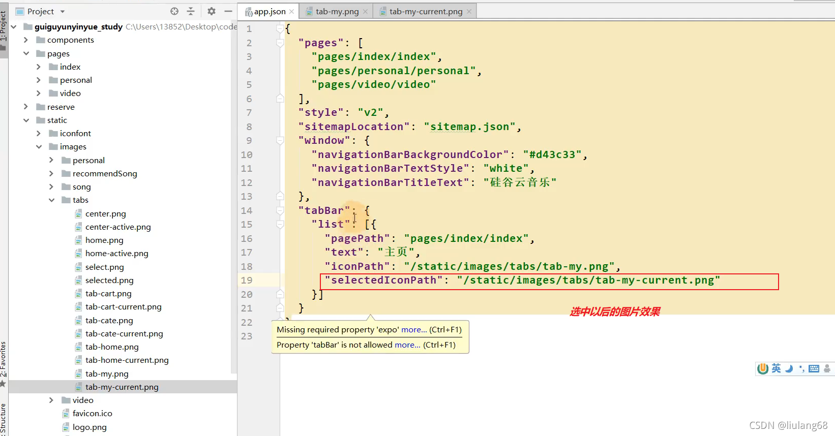
Task: Expand the iconfont folder
Action: [x=39, y=133]
